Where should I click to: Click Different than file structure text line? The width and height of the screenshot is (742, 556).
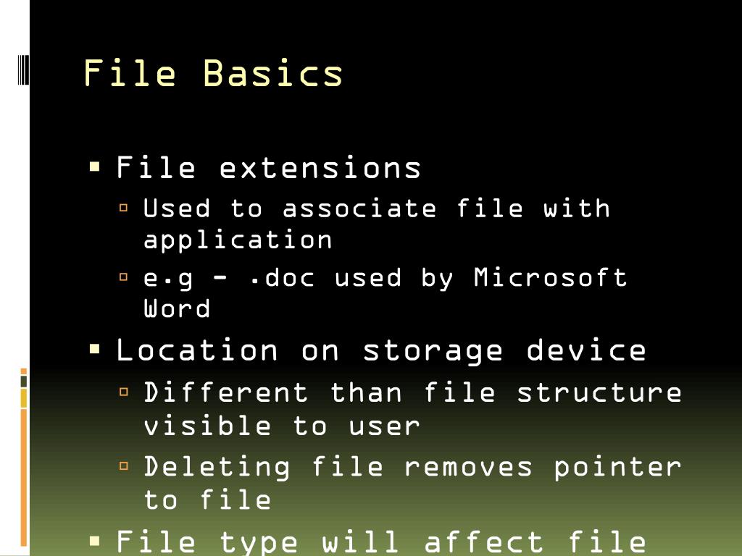tap(413, 392)
